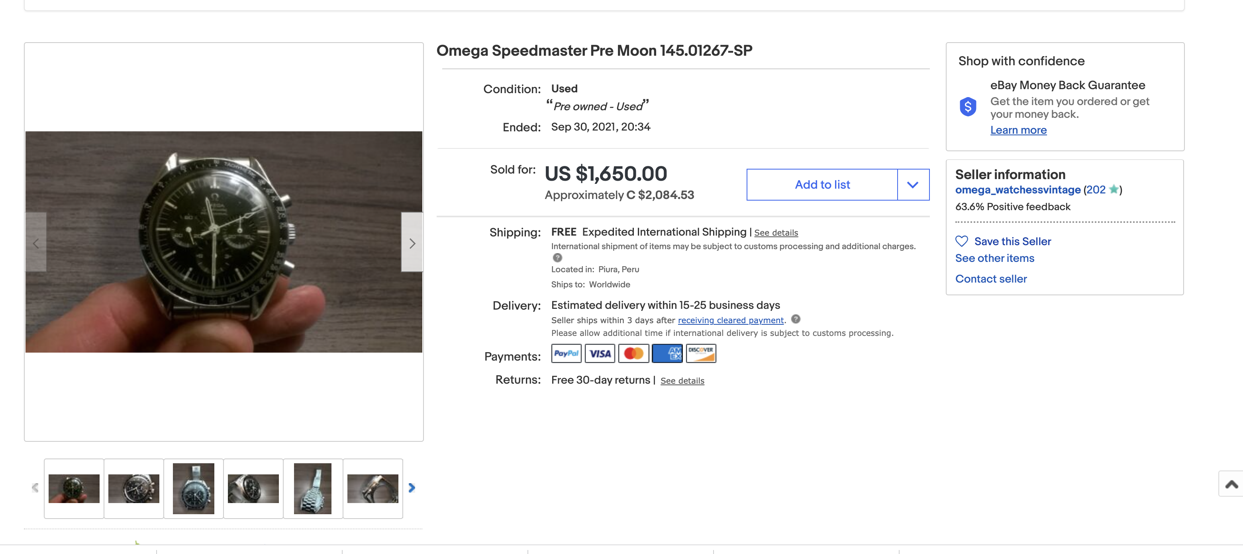This screenshot has width=1243, height=554.
Task: Click Contact seller link
Action: pos(991,279)
